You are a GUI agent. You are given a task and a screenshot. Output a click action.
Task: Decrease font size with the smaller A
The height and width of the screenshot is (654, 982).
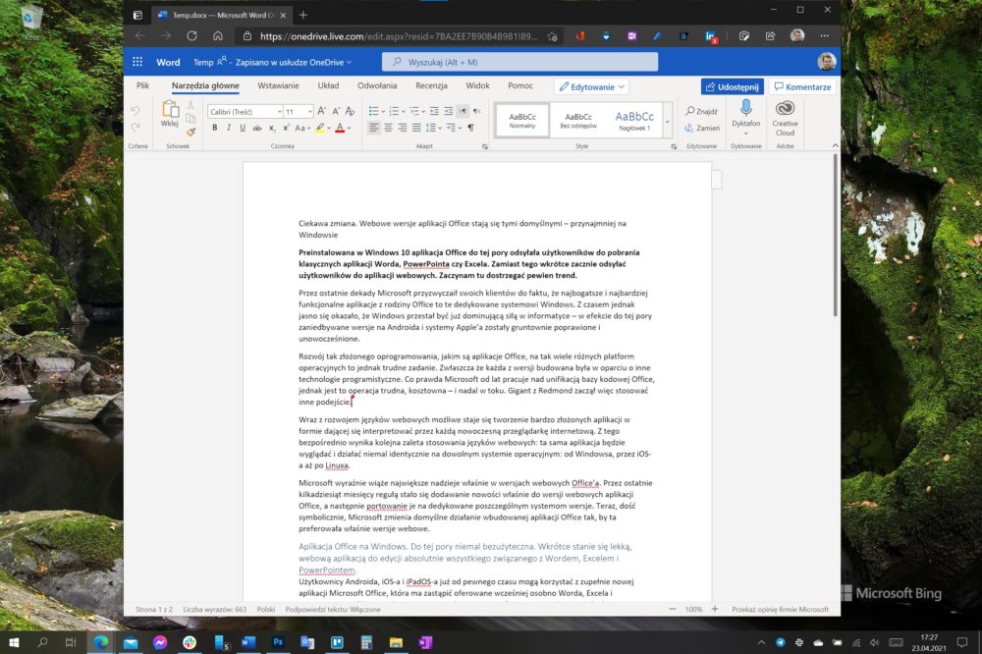point(336,111)
